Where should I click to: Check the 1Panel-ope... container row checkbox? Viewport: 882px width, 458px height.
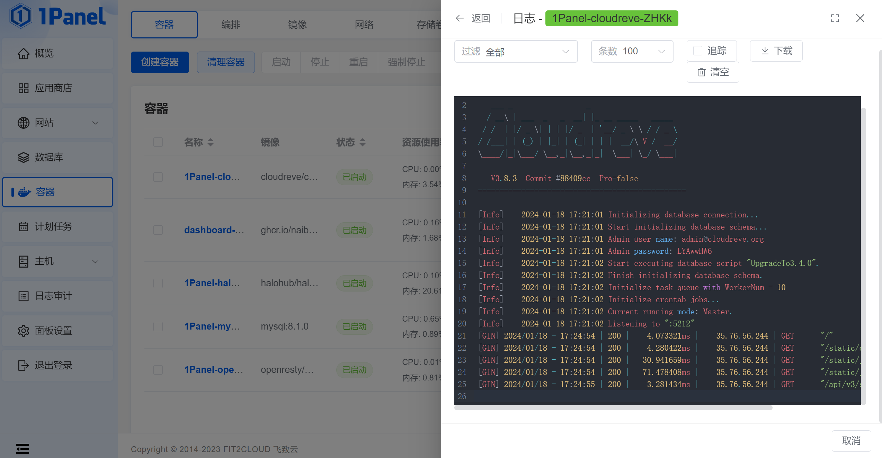point(158,370)
